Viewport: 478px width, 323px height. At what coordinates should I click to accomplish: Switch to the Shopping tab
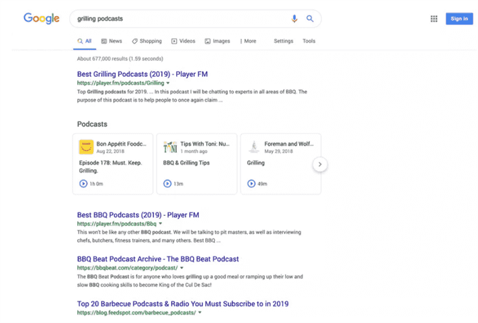(x=146, y=41)
